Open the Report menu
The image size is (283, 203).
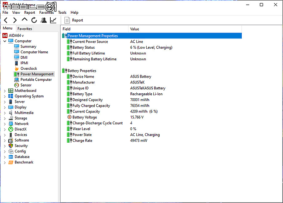[29, 13]
